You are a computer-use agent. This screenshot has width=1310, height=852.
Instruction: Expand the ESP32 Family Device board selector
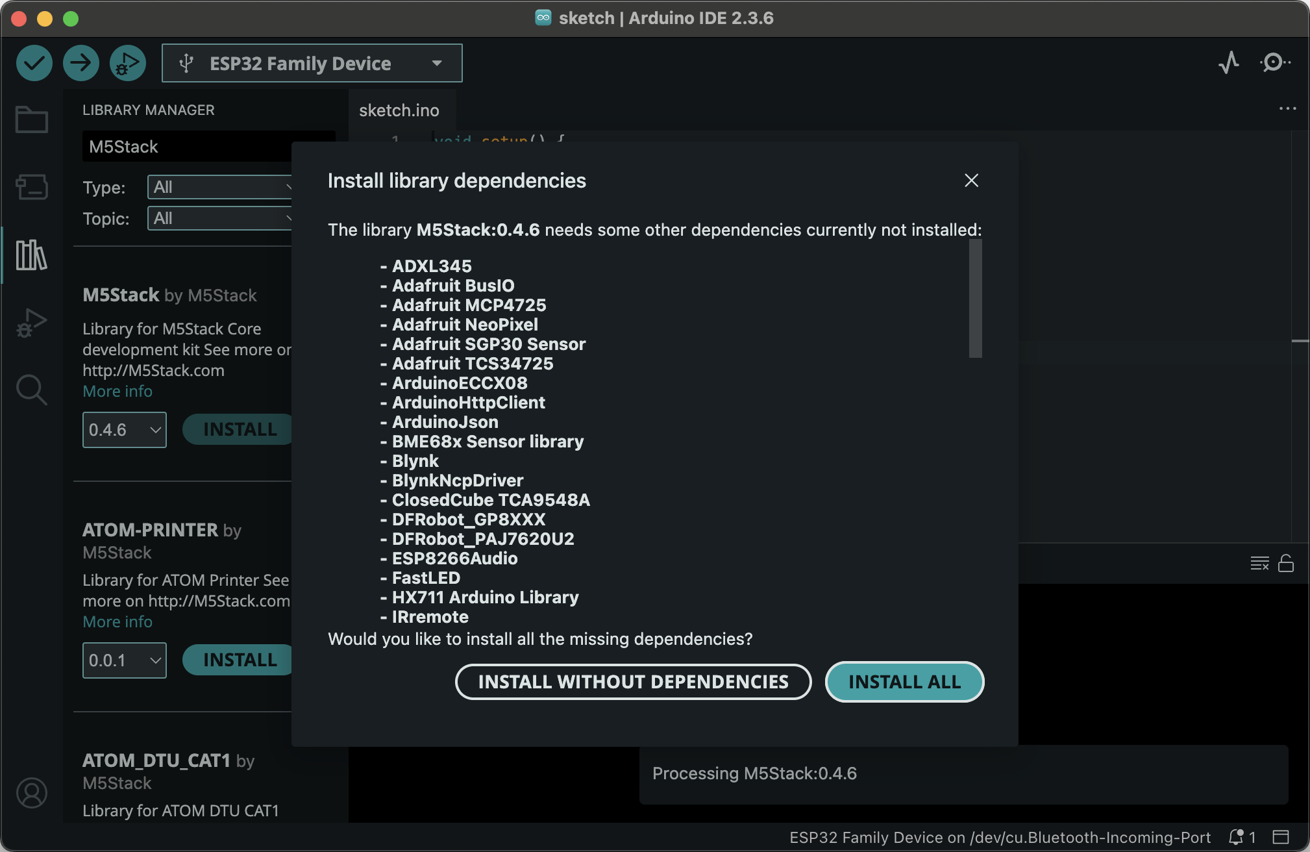coord(312,63)
